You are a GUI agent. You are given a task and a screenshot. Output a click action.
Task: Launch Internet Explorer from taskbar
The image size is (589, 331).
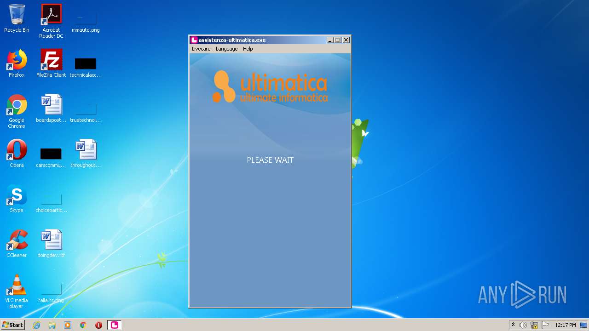click(36, 325)
